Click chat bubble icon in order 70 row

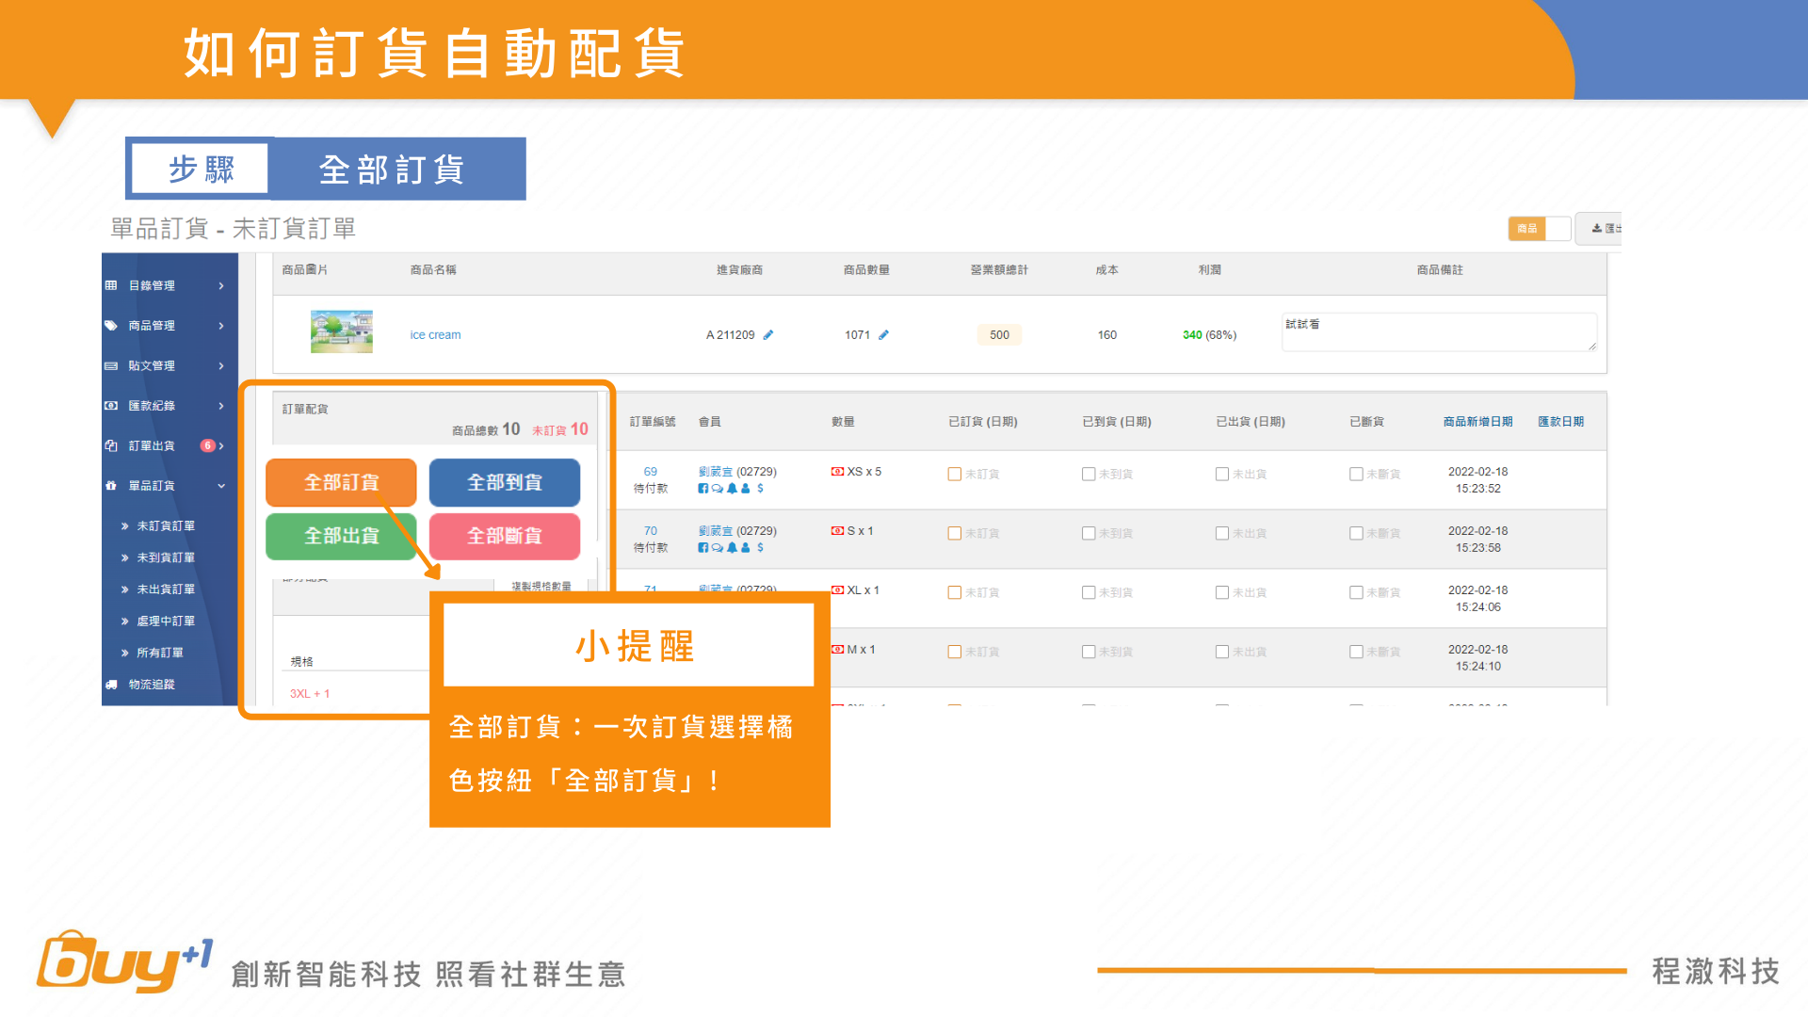coord(717,548)
